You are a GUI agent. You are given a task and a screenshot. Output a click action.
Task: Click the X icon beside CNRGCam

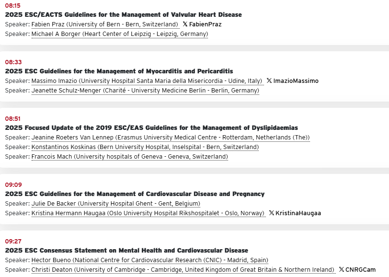(342, 270)
